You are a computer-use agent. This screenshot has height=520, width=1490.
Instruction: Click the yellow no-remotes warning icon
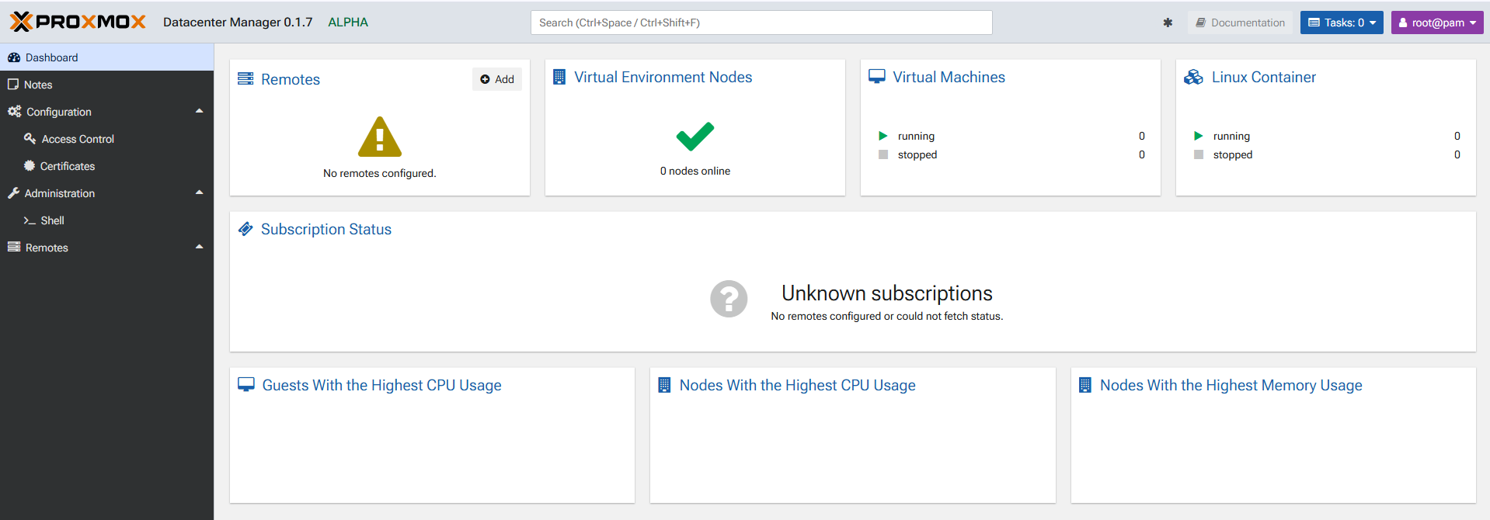coord(379,137)
